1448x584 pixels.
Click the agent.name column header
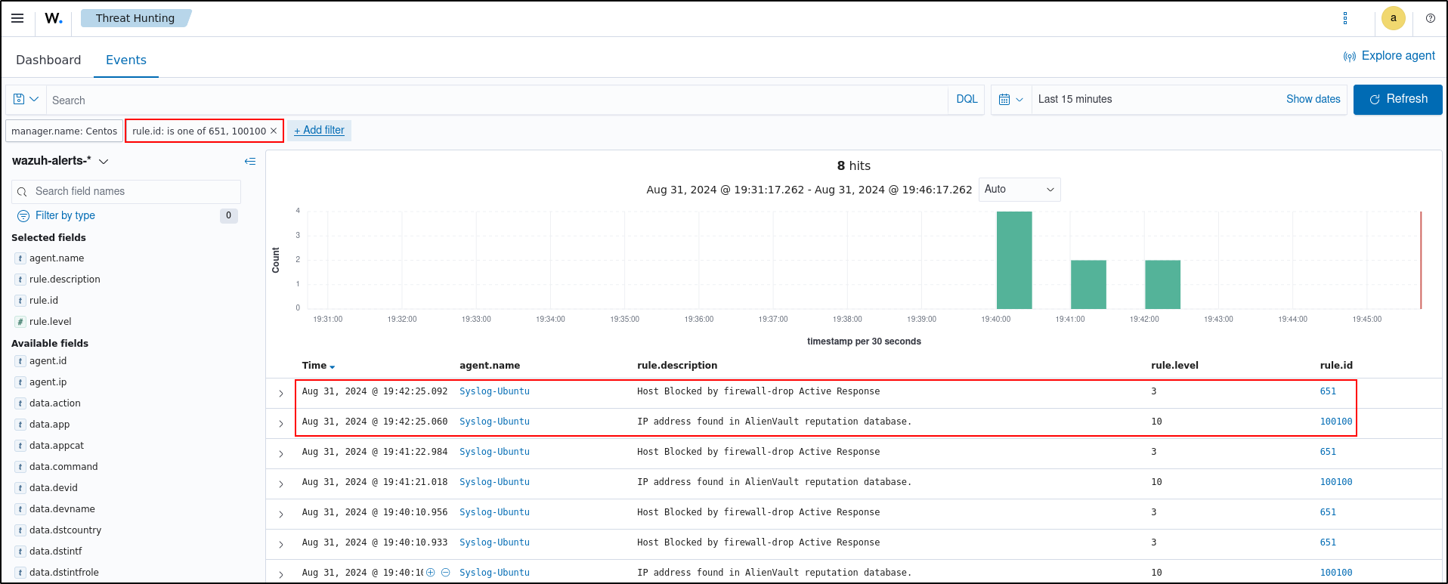pos(490,366)
